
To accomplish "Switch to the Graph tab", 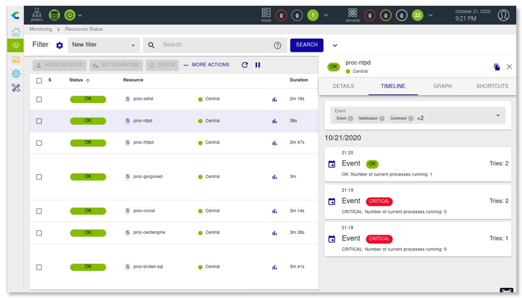I will [x=442, y=86].
